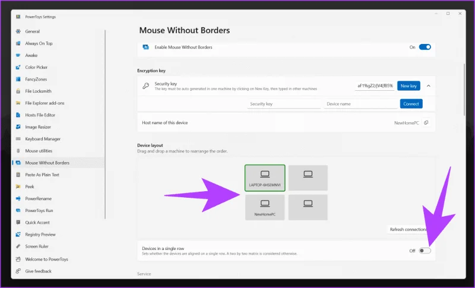
Task: Open Image Resizer settings page
Action: coord(38,127)
